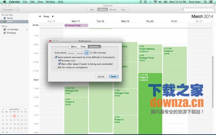The height and width of the screenshot is (135, 216).
Task: Toggle Birthdays calendar checkbox
Action: [5, 33]
